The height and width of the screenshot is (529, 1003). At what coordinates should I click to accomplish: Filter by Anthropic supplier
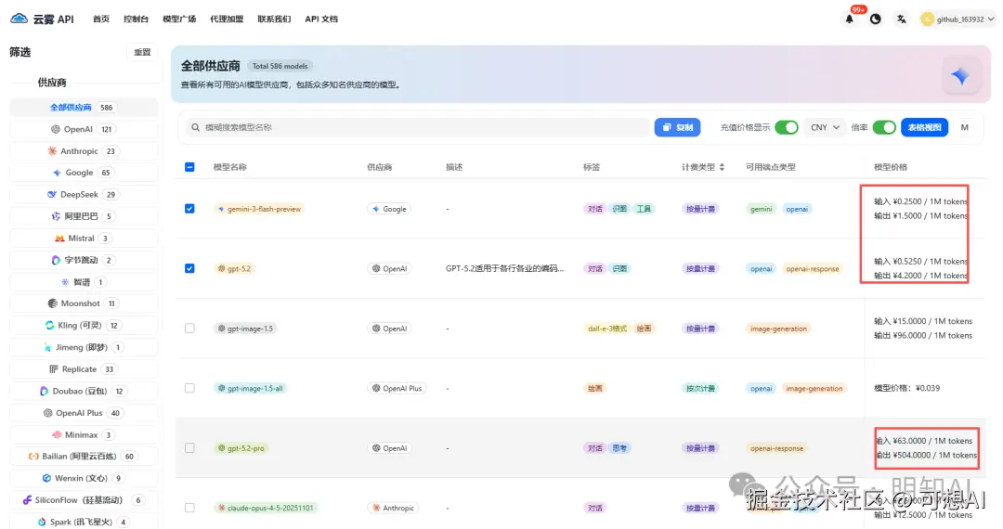click(x=84, y=150)
